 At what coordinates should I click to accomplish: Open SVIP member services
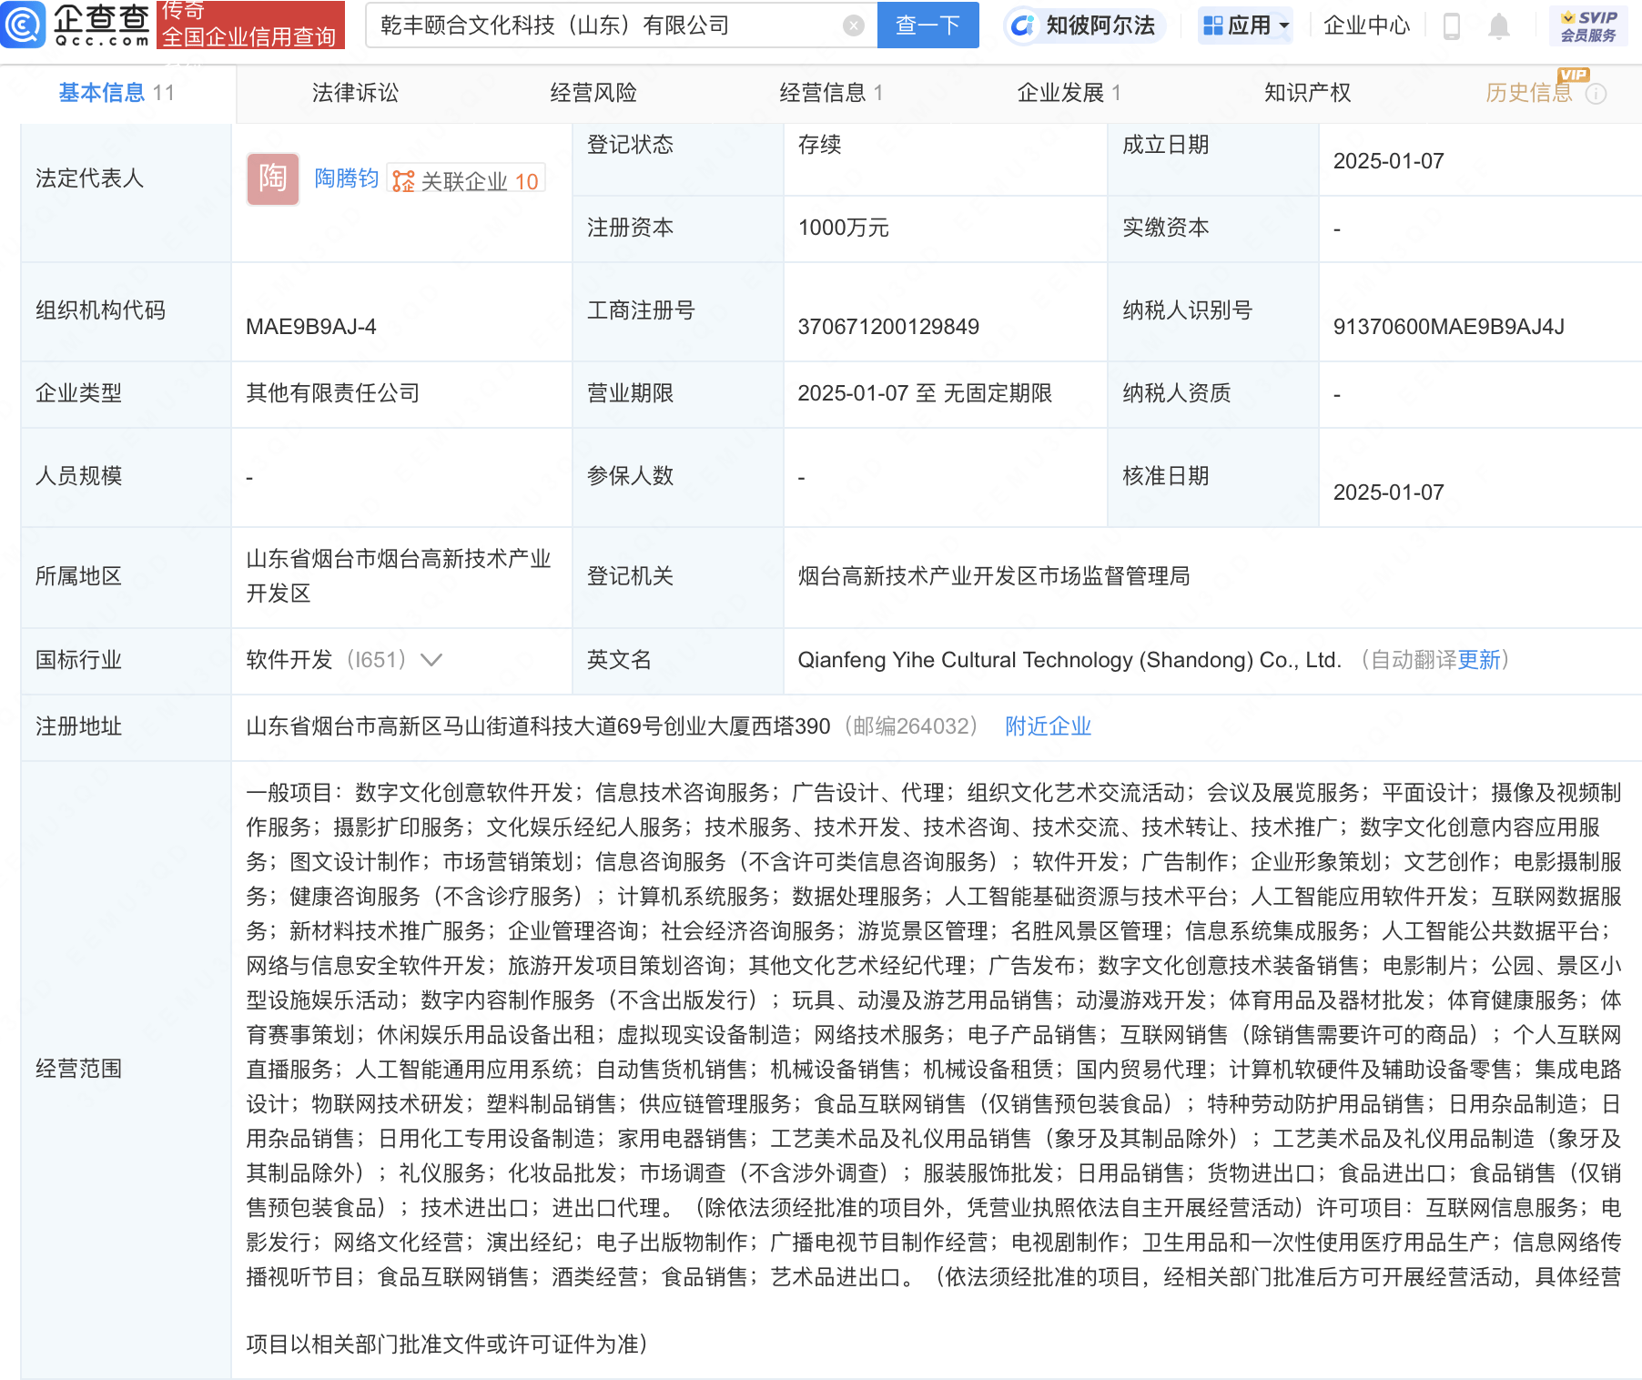[1588, 26]
